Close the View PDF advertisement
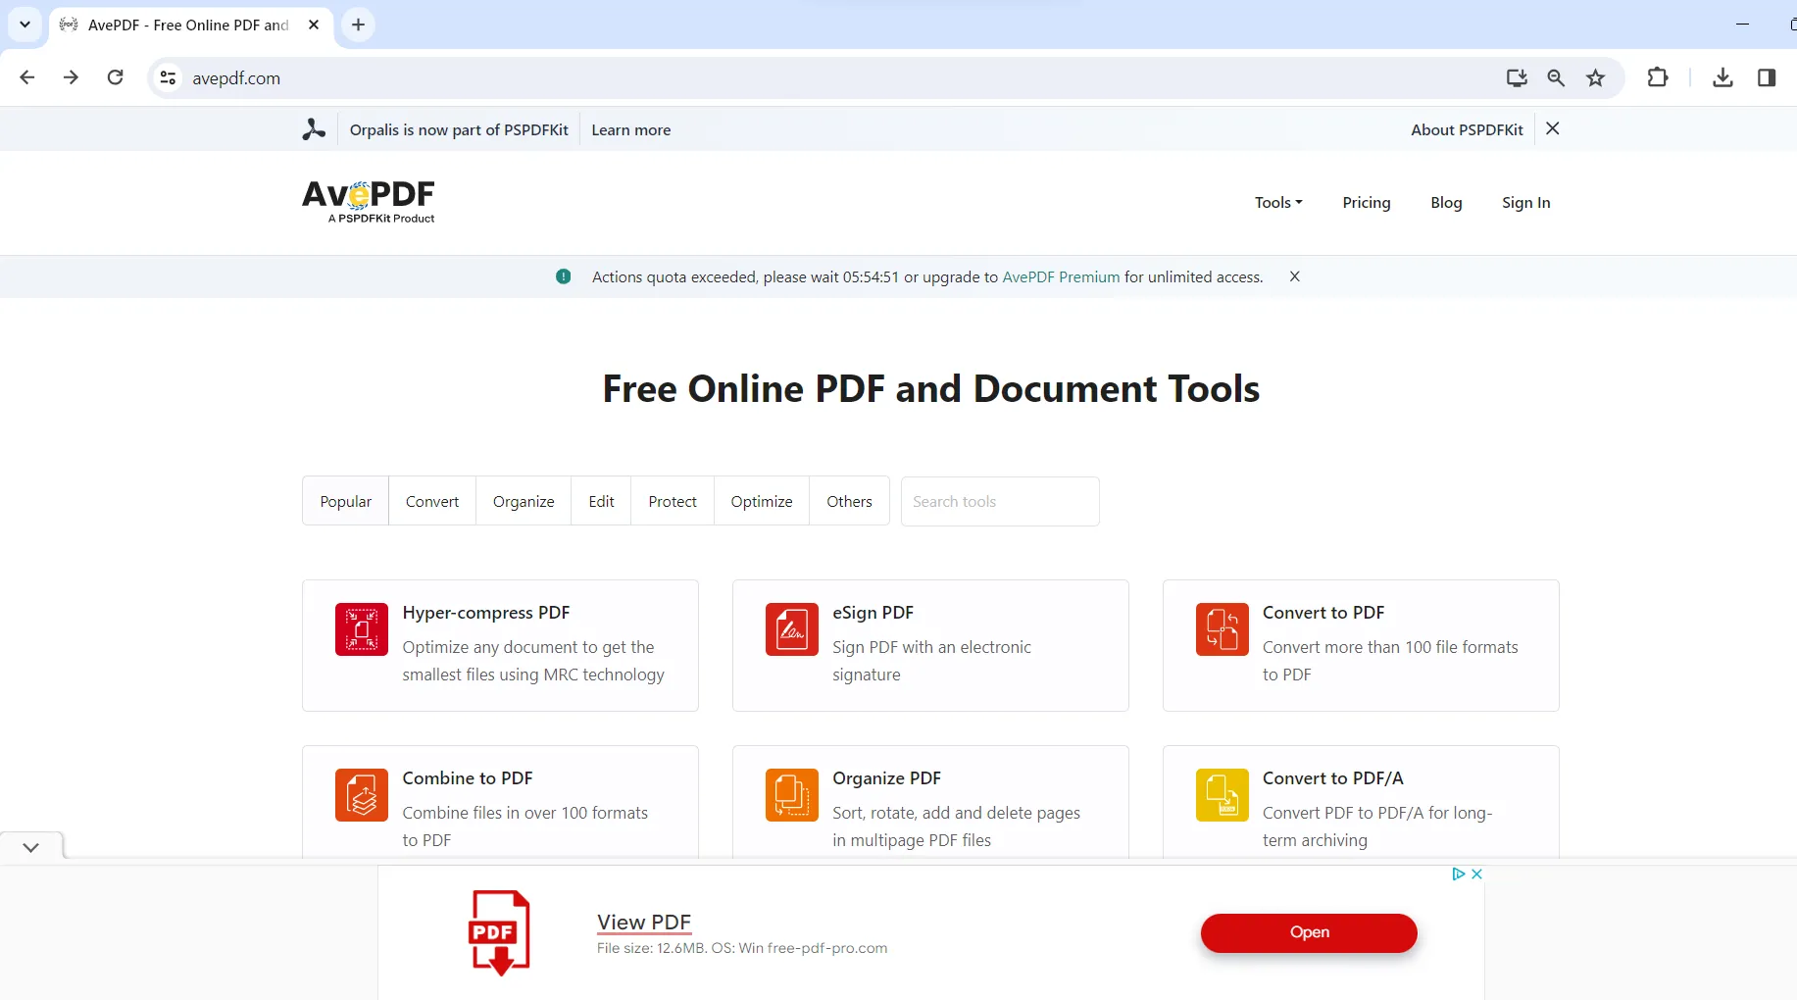This screenshot has width=1797, height=1000. 1476,874
